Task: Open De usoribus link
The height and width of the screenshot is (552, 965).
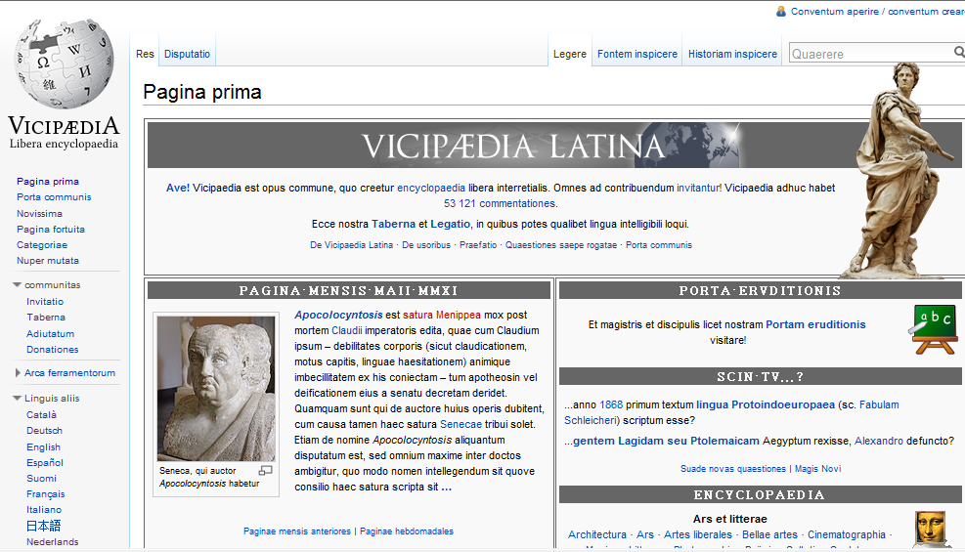Action: 426,245
